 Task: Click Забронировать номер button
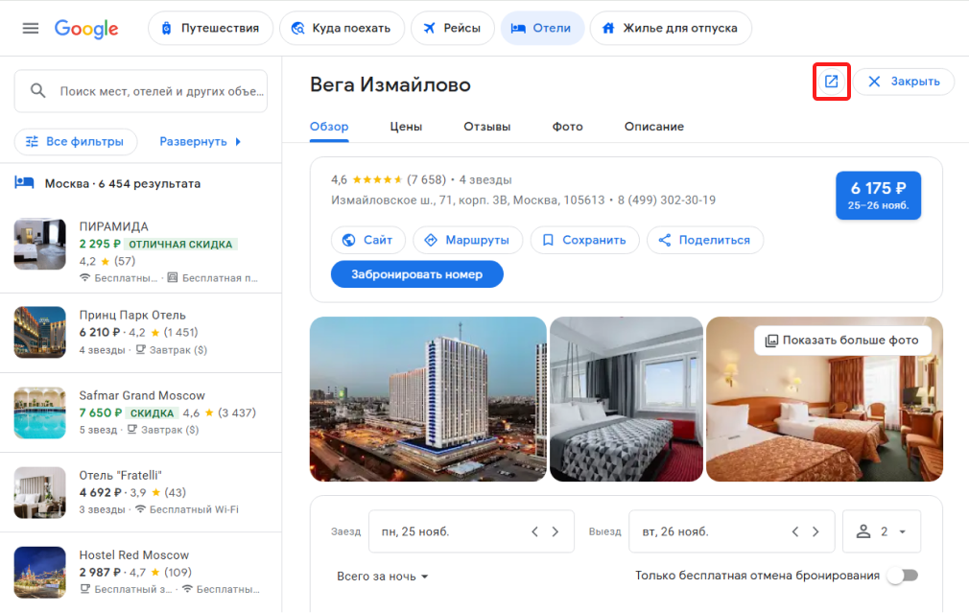click(417, 274)
